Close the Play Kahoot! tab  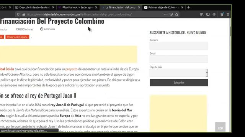pyautogui.click(x=96, y=8)
